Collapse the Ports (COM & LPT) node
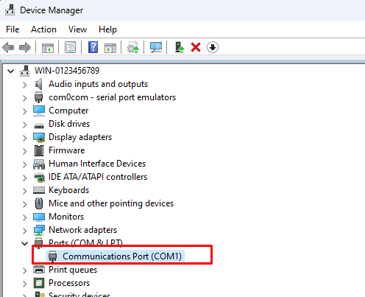 24,243
